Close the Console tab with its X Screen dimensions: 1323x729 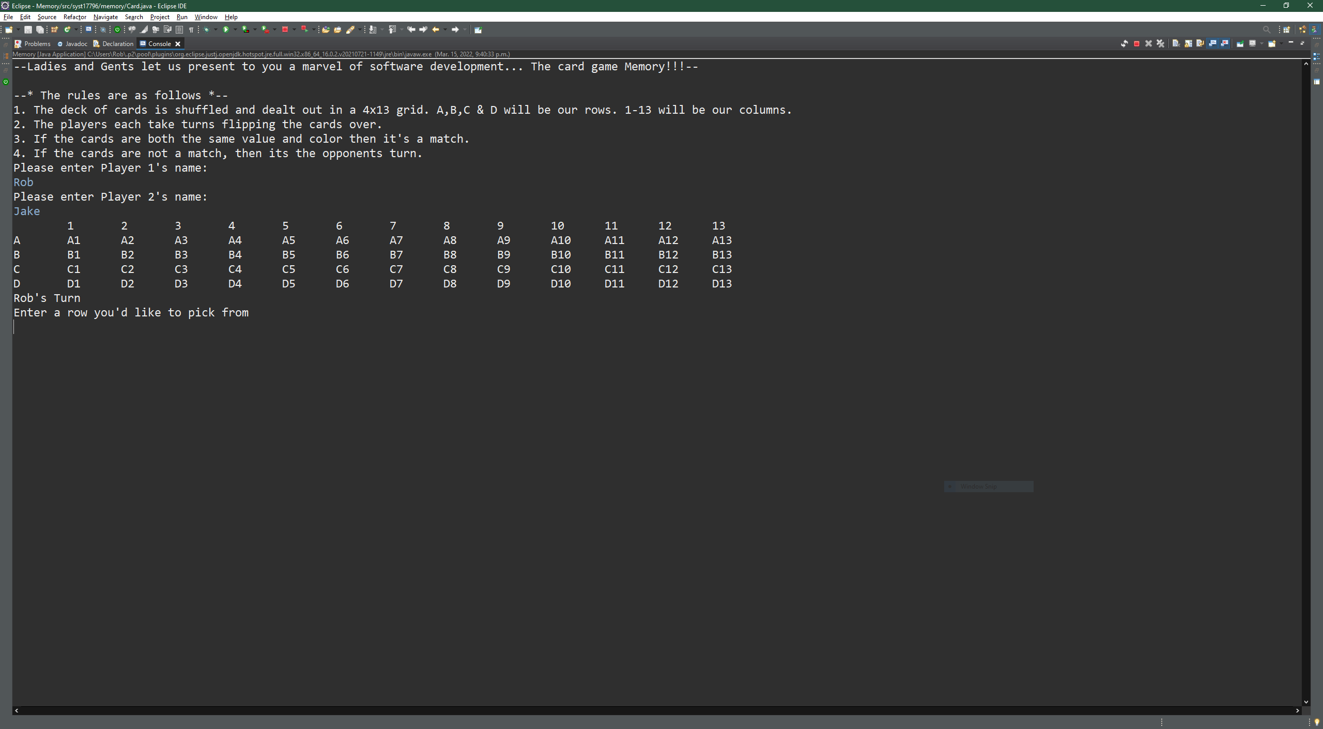coord(178,43)
